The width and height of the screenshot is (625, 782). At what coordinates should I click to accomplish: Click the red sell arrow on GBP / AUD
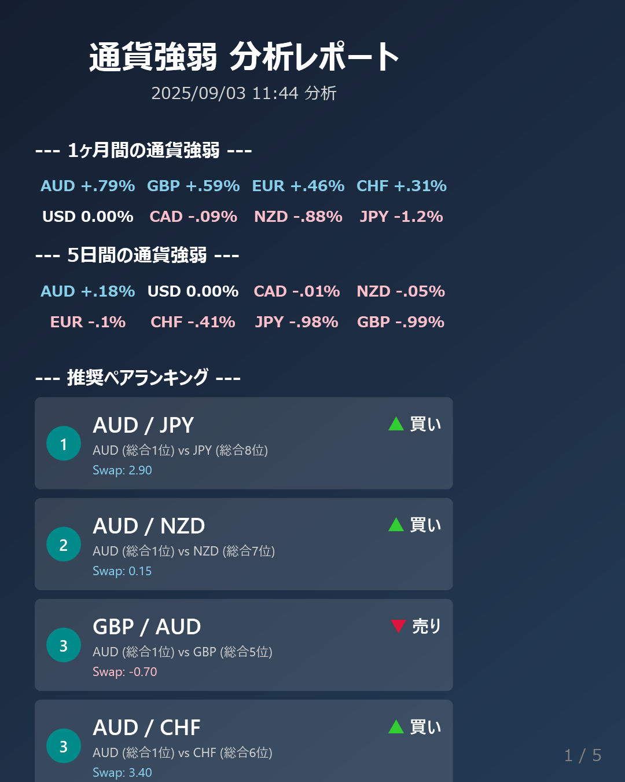tap(398, 626)
